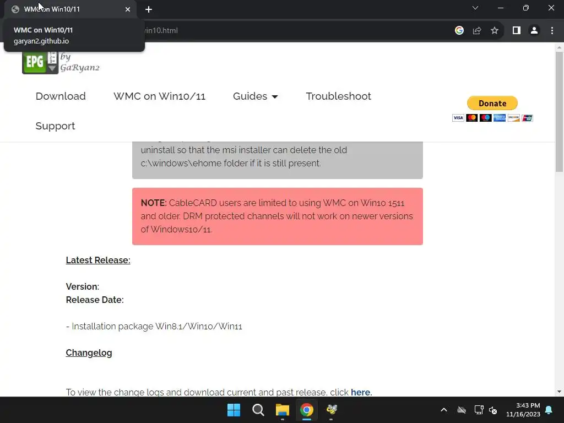
Task: Toggle the browser side panel
Action: (x=517, y=31)
